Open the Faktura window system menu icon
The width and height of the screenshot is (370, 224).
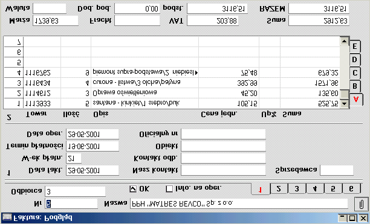pyautogui.click(x=7, y=217)
